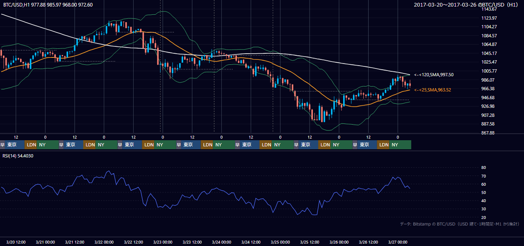Click price axis label 1143.67

(489, 9)
